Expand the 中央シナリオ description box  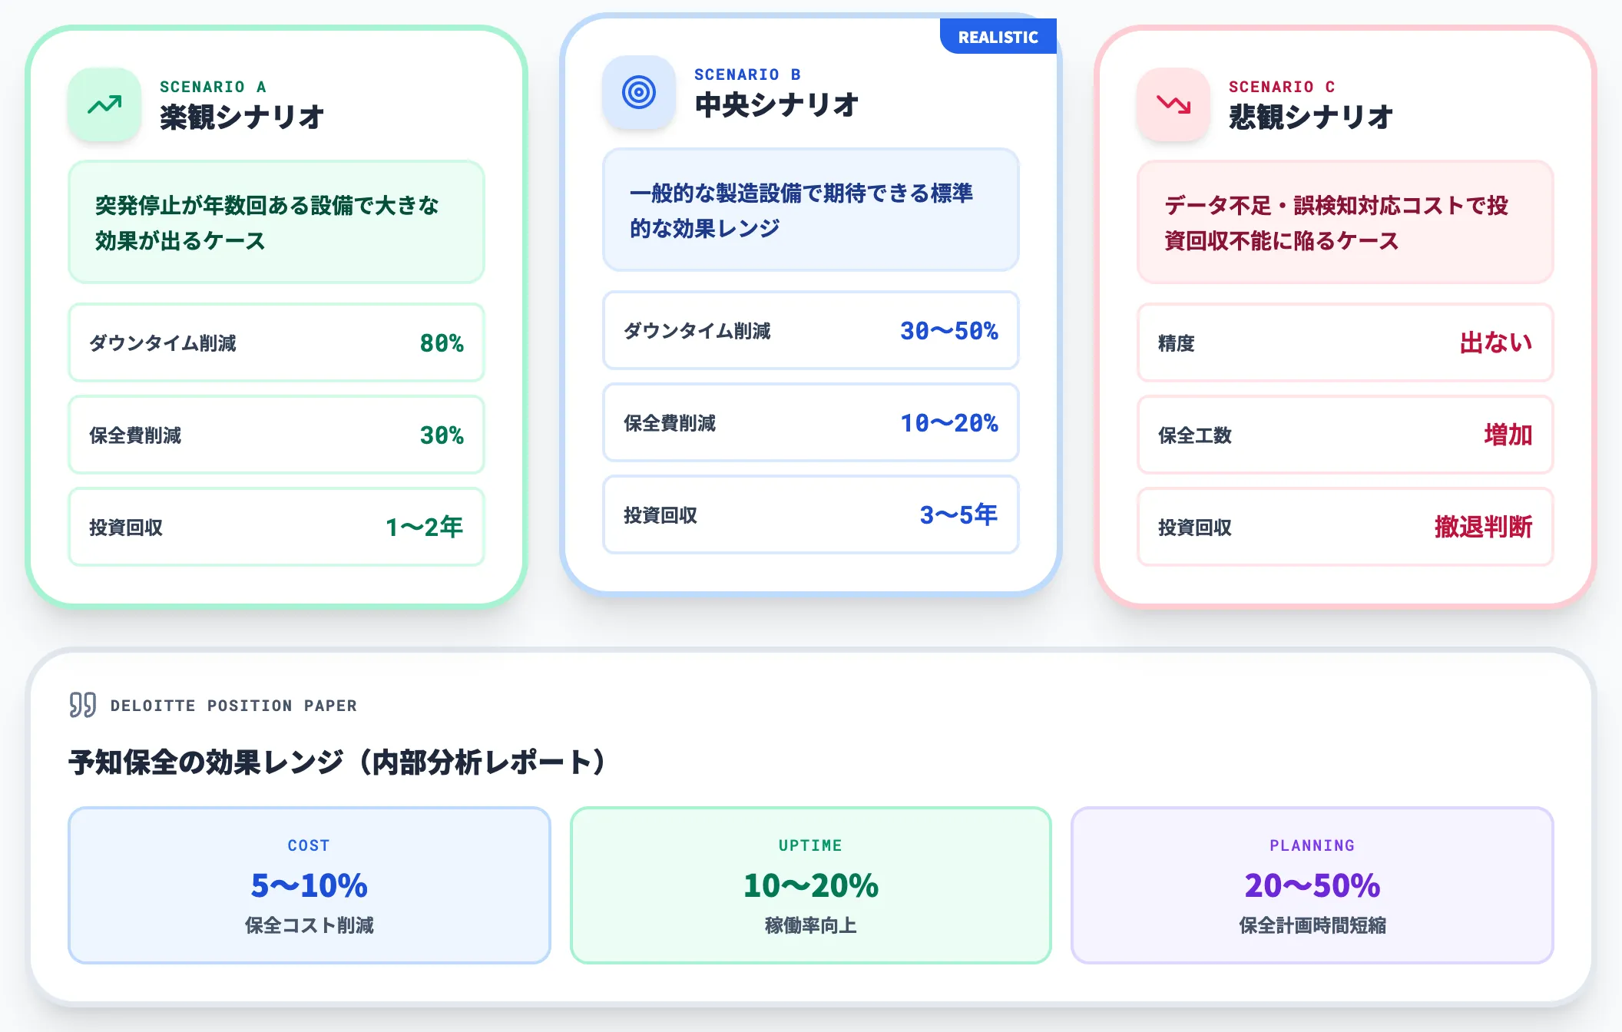click(809, 210)
